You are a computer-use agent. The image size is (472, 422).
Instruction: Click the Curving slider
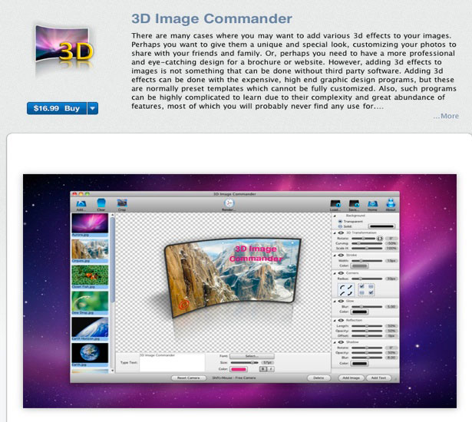tap(367, 243)
